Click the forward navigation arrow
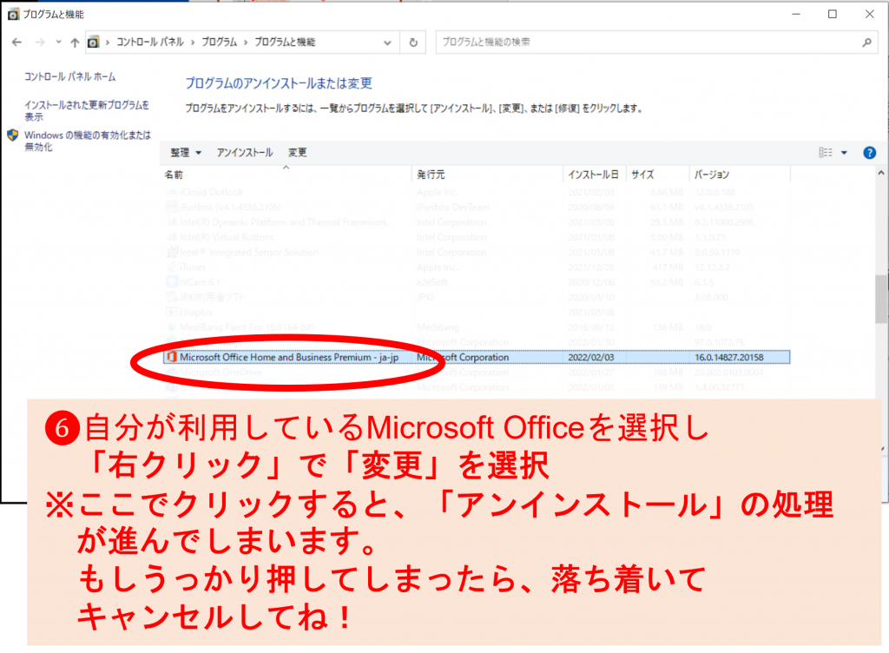The height and width of the screenshot is (653, 889). pyautogui.click(x=40, y=42)
